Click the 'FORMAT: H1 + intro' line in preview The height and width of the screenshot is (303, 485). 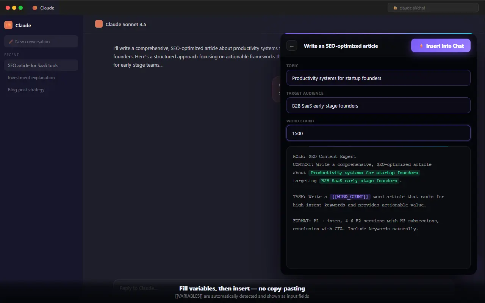click(x=366, y=221)
